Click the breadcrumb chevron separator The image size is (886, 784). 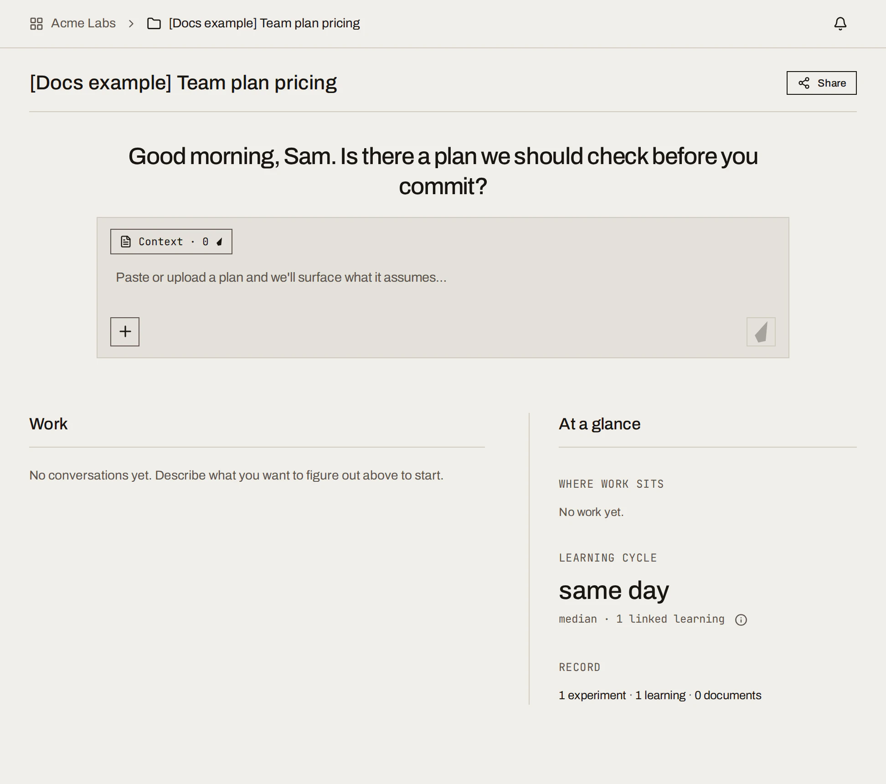click(x=131, y=23)
